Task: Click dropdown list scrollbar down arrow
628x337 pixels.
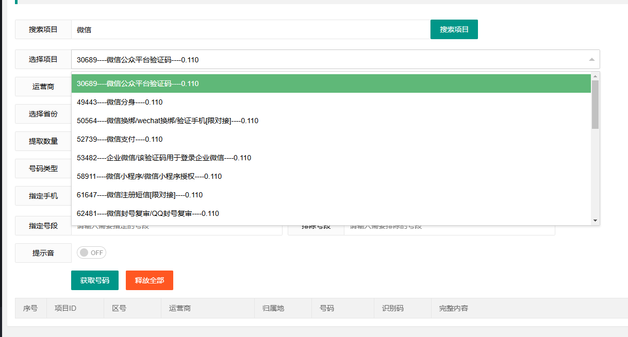Action: tap(596, 221)
